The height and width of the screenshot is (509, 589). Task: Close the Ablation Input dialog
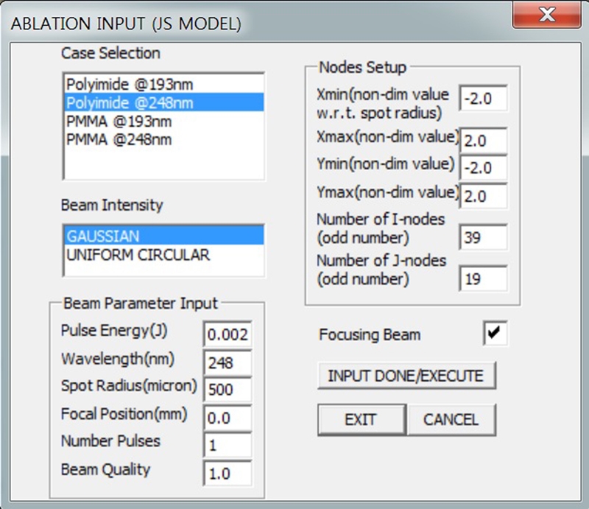click(546, 15)
